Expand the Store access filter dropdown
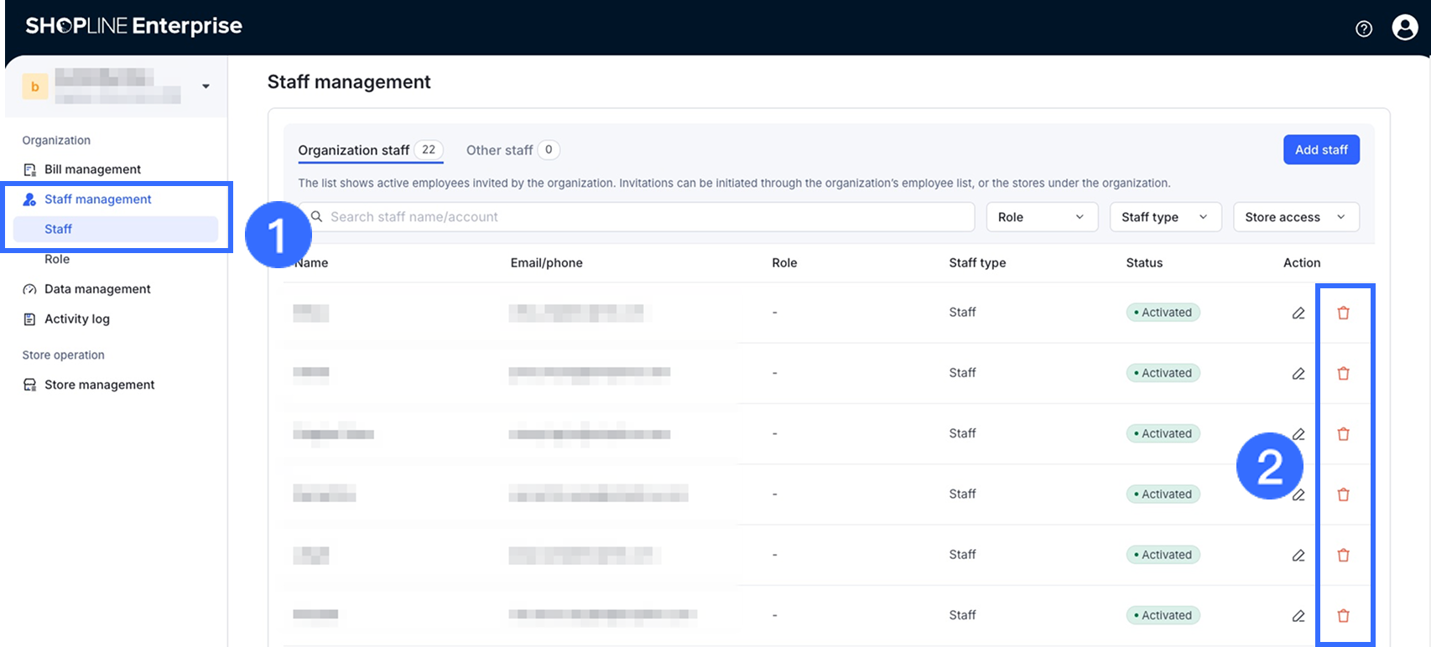 click(1295, 217)
